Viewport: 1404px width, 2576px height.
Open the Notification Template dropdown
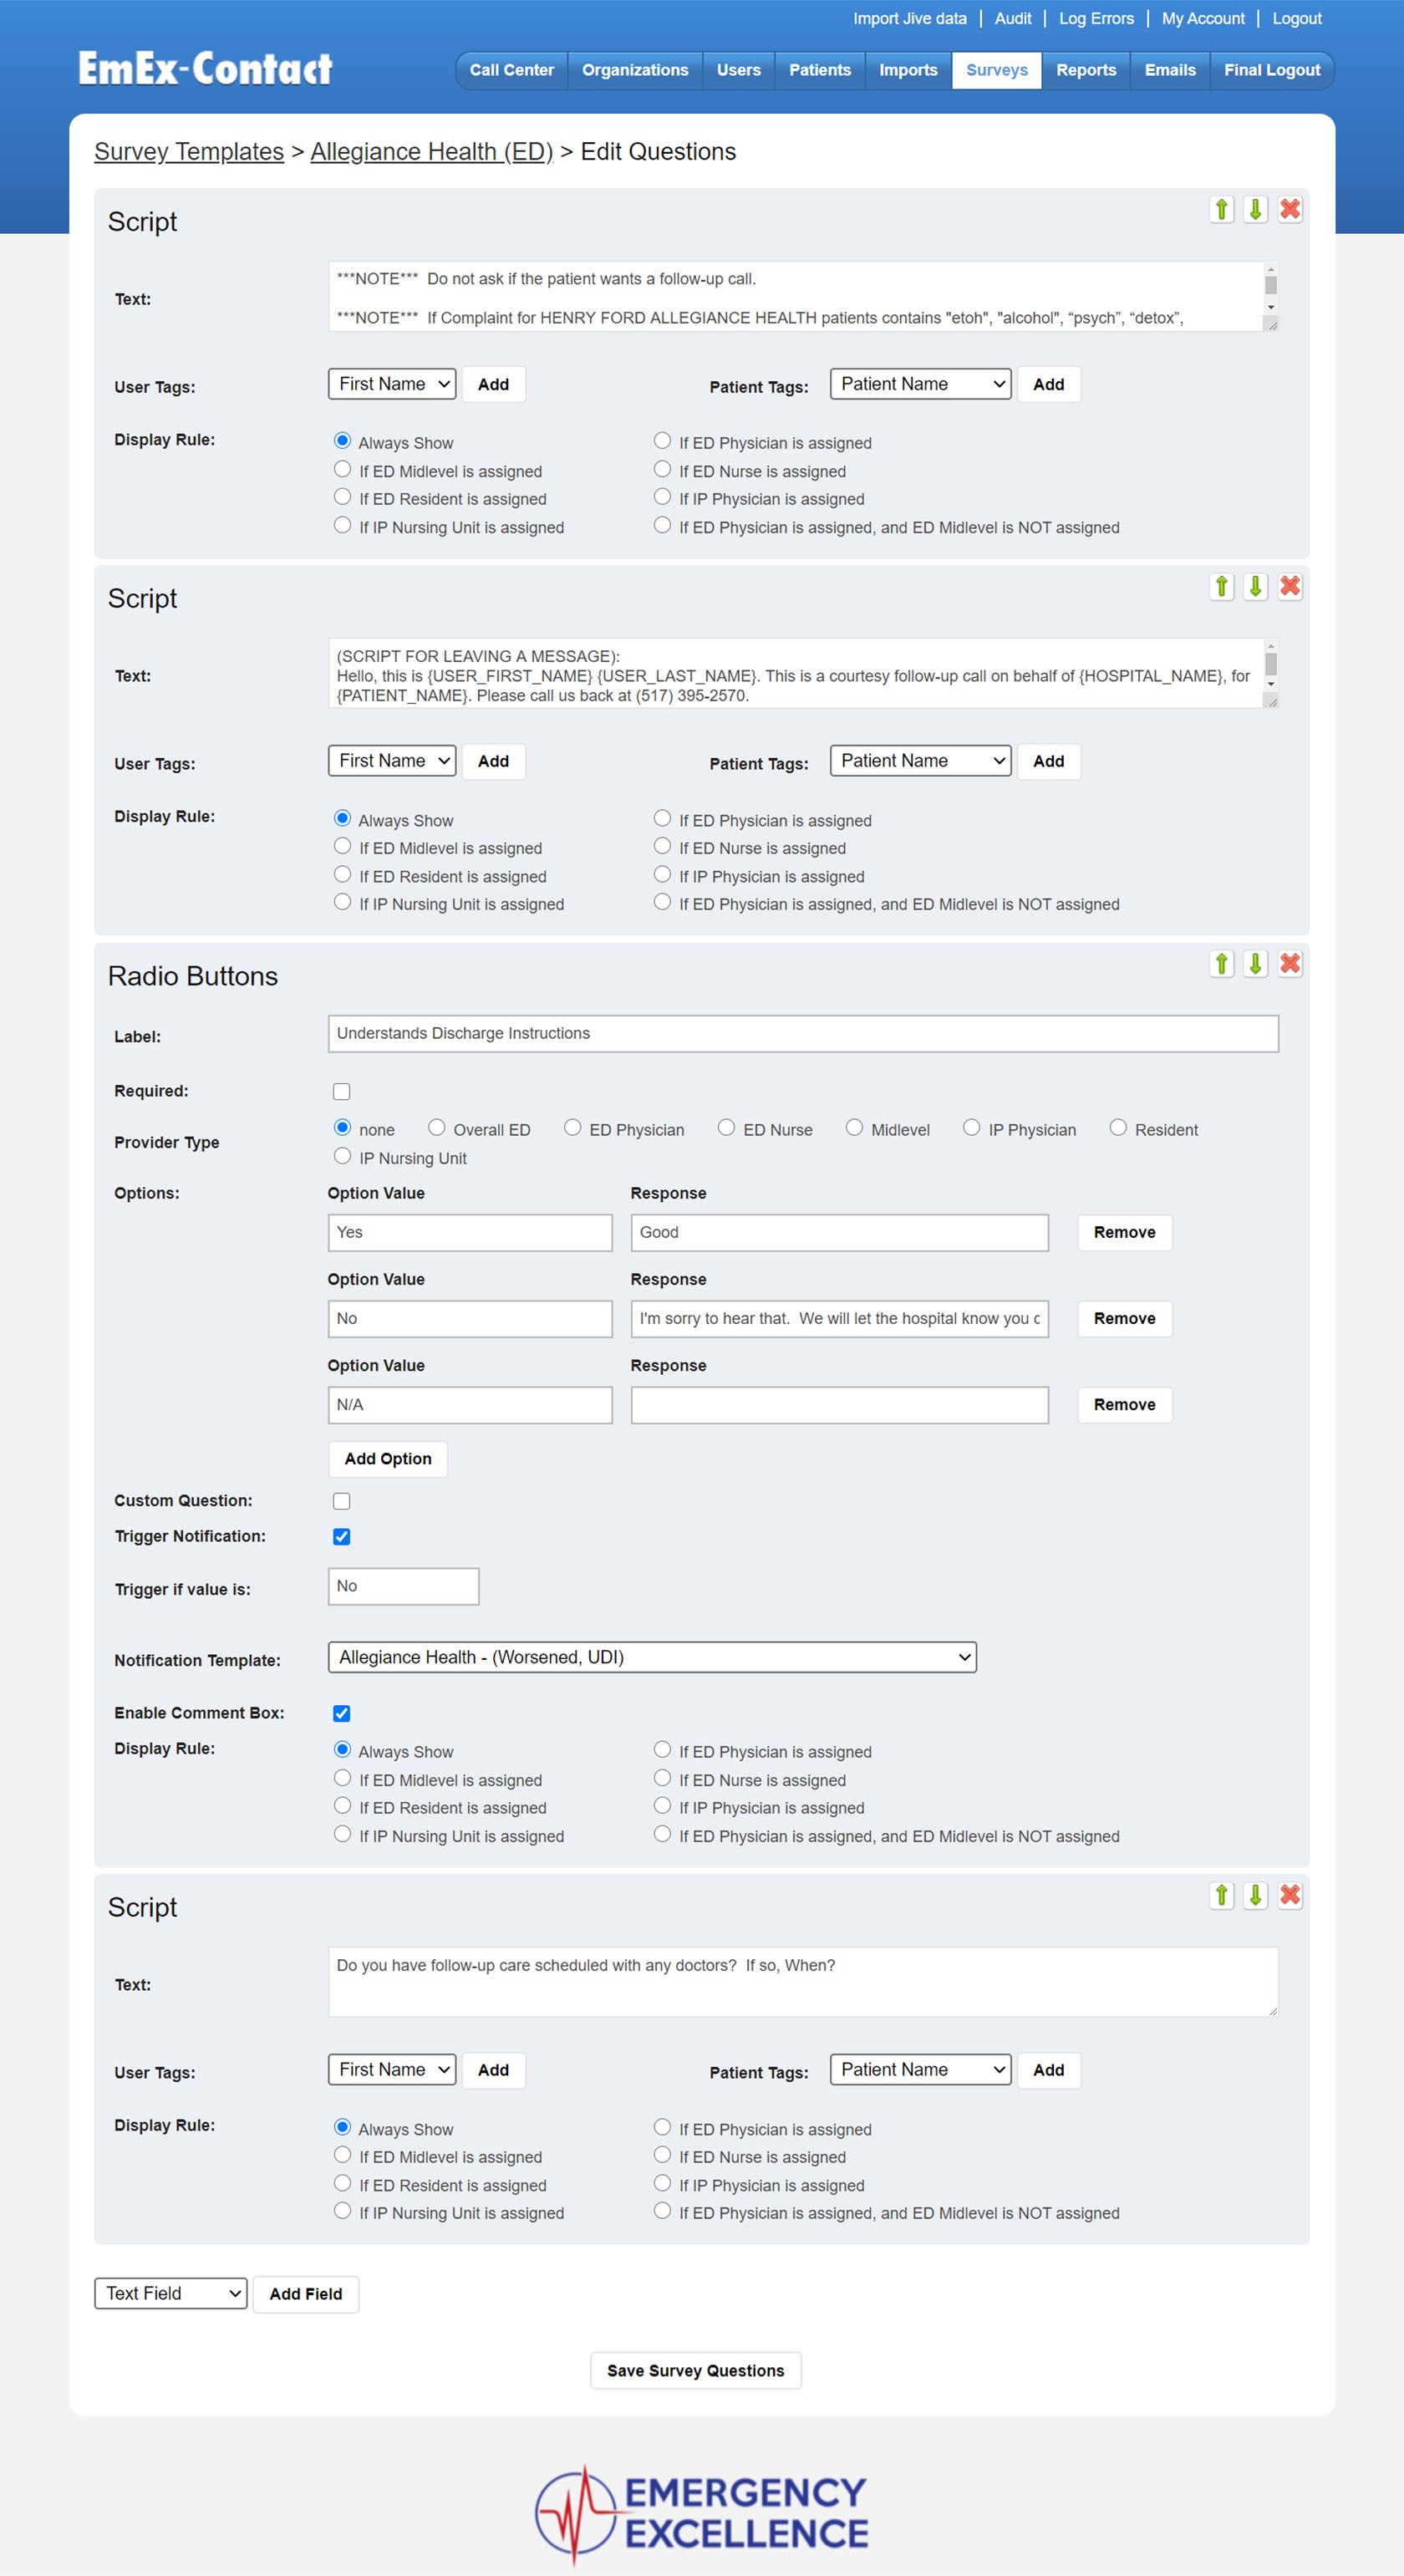pyautogui.click(x=652, y=1657)
